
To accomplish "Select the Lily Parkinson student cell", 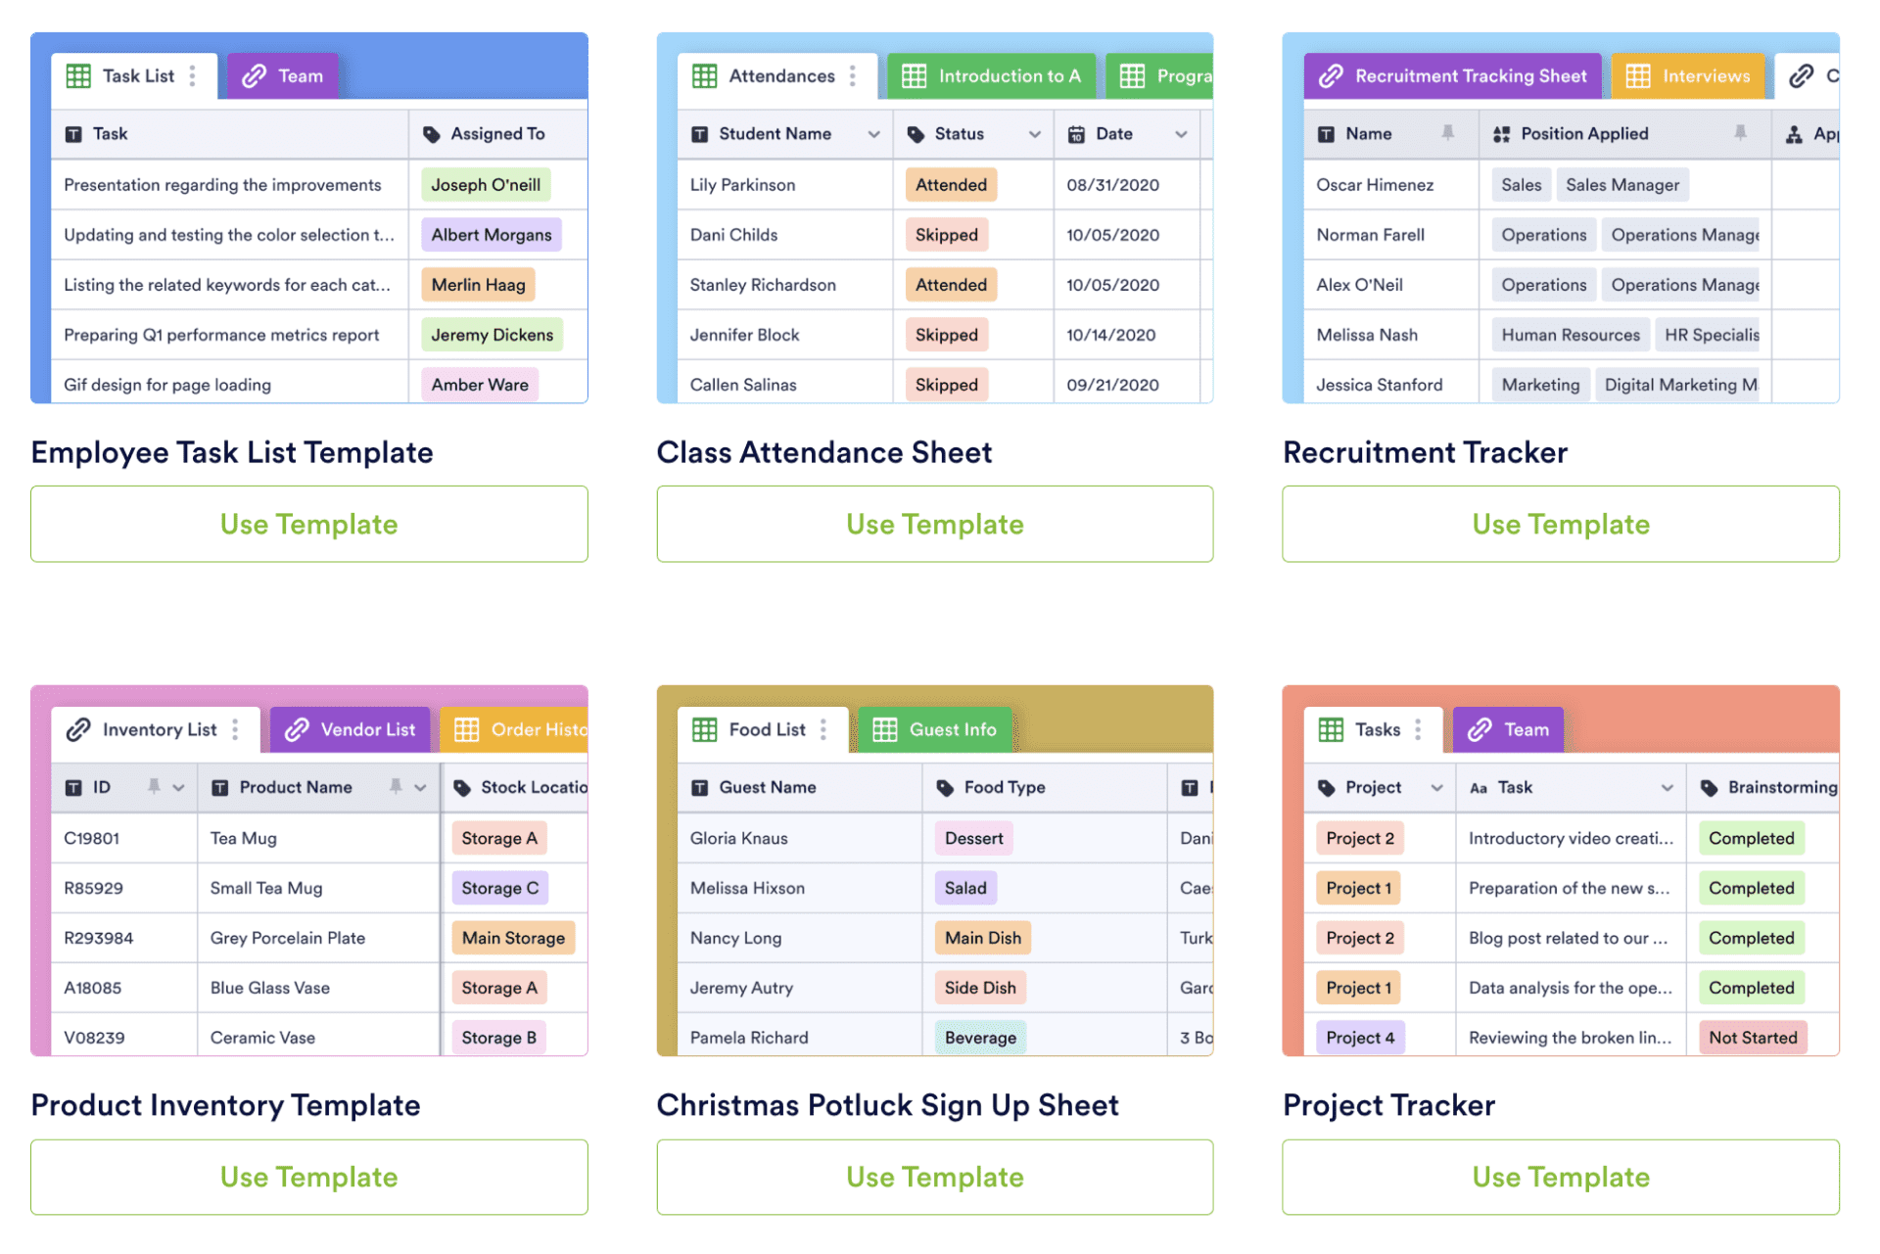I will pyautogui.click(x=785, y=185).
